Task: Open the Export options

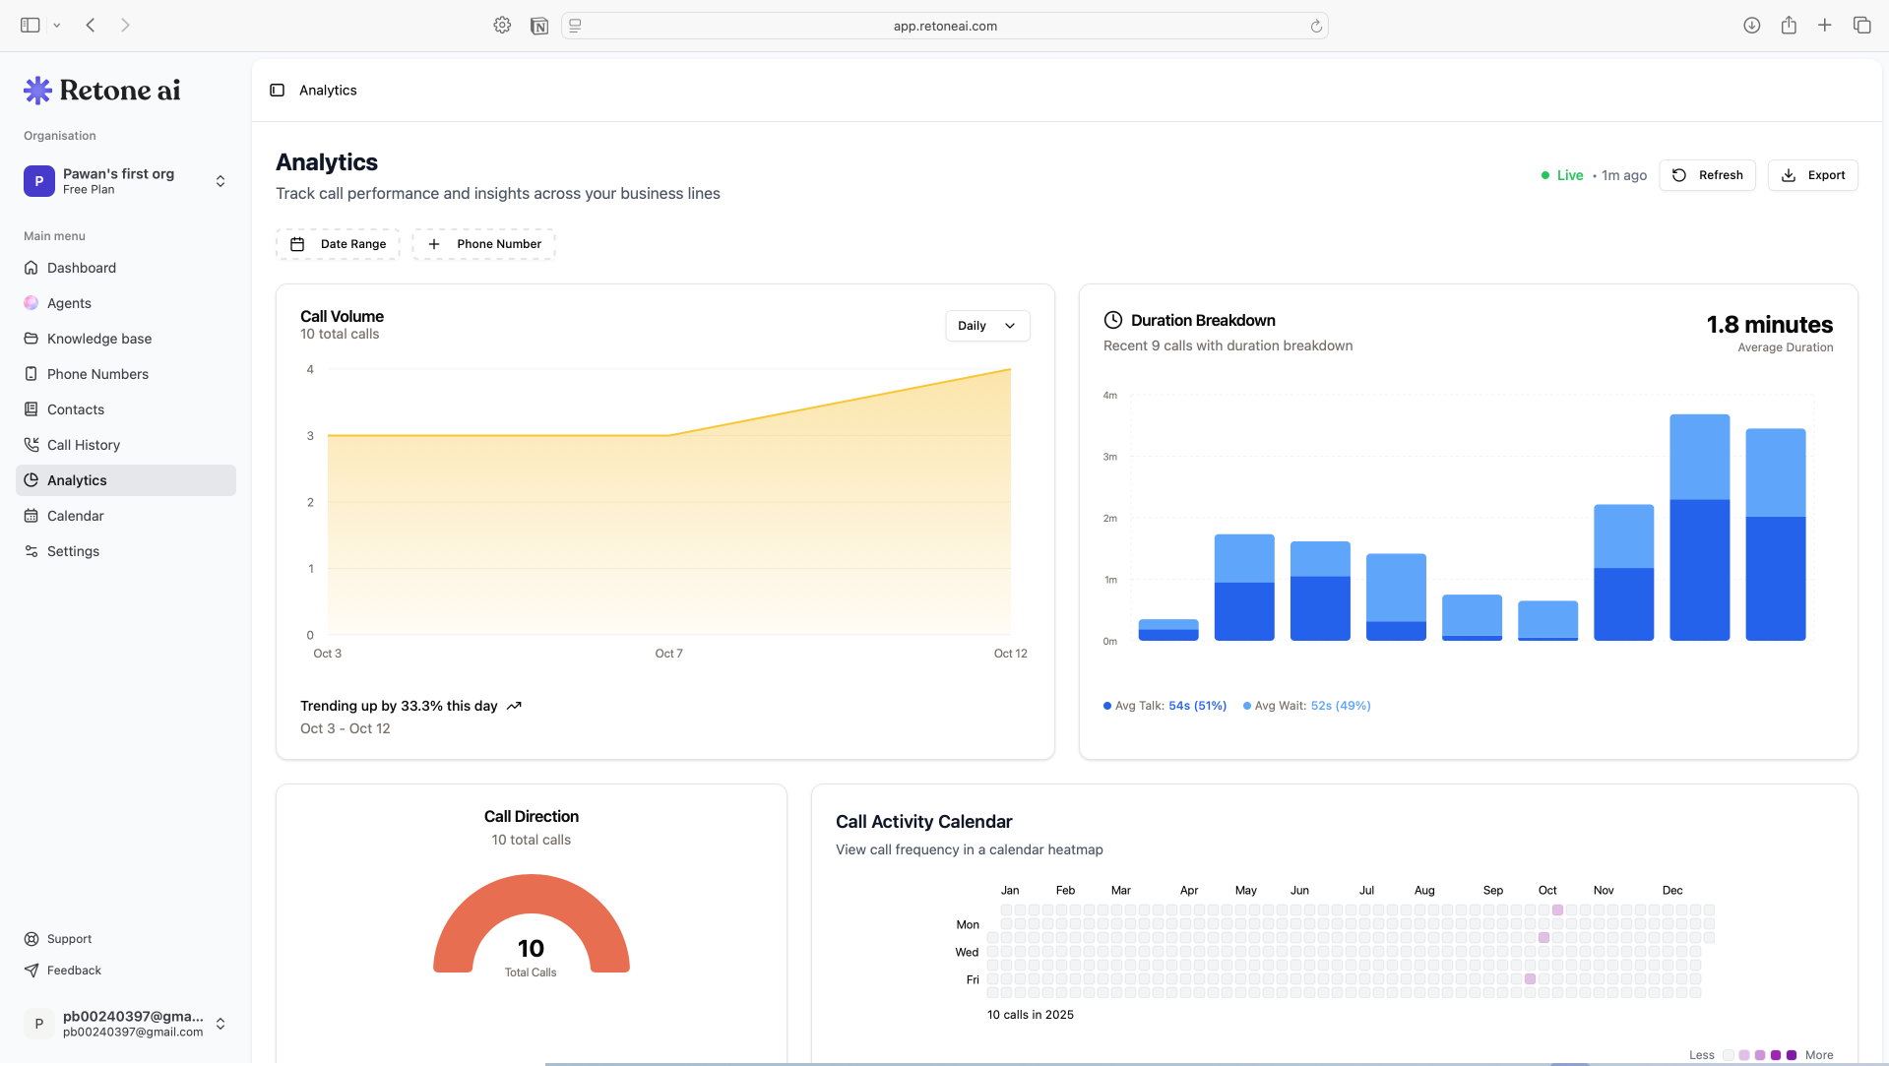Action: tap(1812, 175)
